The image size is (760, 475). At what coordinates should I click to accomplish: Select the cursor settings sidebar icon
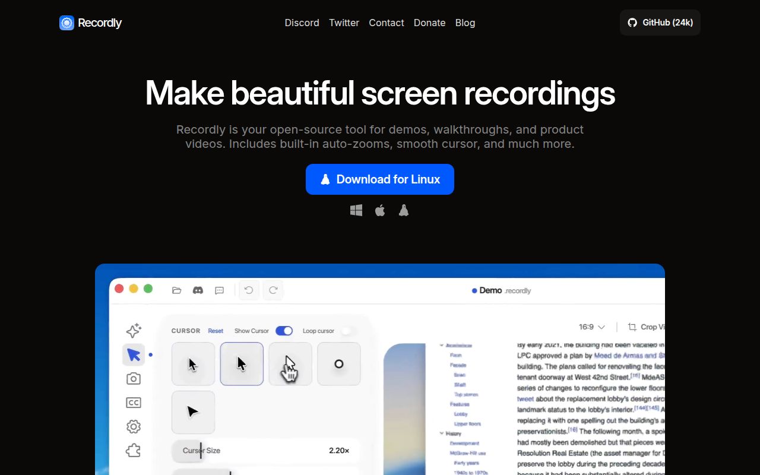(x=134, y=354)
